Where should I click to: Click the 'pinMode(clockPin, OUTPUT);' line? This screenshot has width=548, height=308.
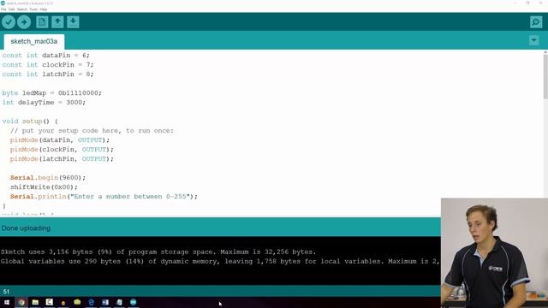[62, 150]
